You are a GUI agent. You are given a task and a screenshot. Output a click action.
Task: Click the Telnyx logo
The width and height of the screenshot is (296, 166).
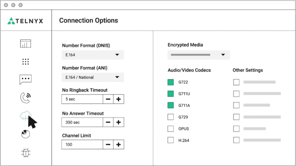(25, 21)
